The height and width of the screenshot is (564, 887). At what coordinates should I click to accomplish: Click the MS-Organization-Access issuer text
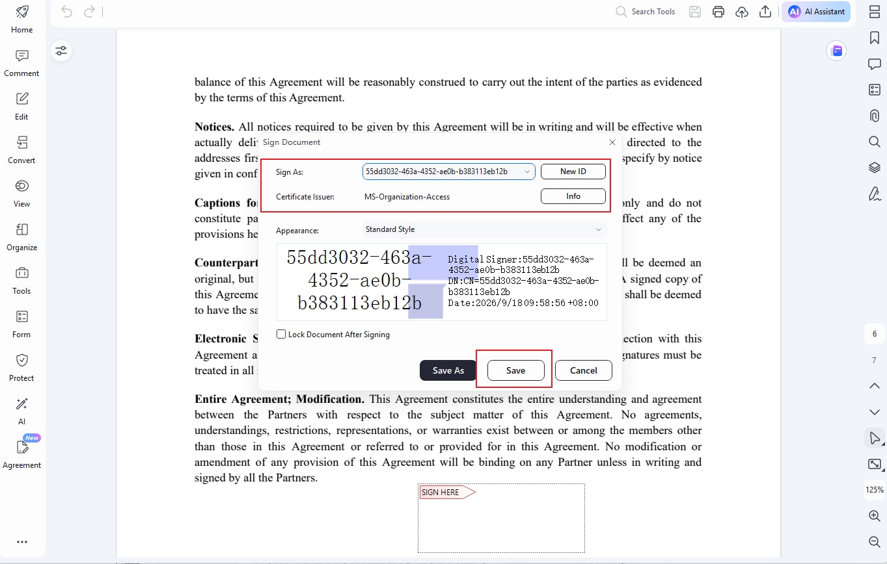[x=407, y=196]
